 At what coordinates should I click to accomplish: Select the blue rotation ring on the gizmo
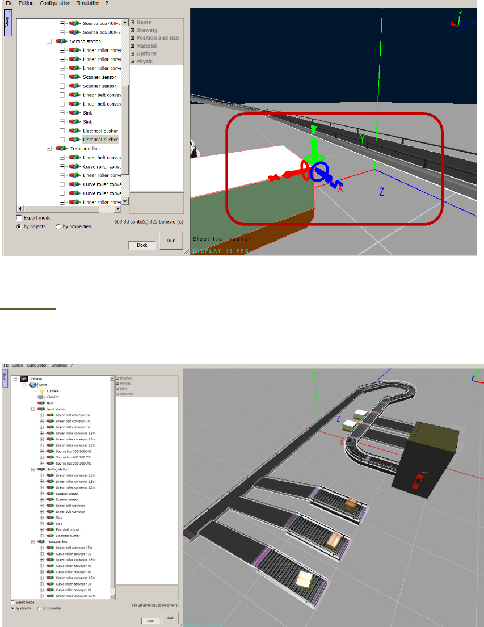[x=319, y=172]
